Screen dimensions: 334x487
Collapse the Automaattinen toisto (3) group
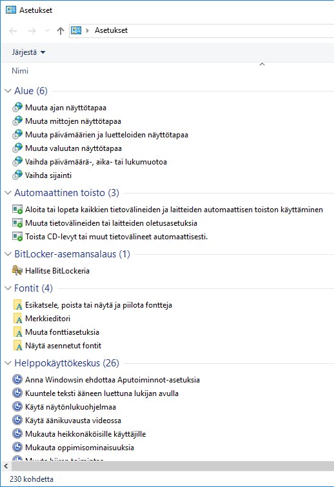(x=8, y=193)
